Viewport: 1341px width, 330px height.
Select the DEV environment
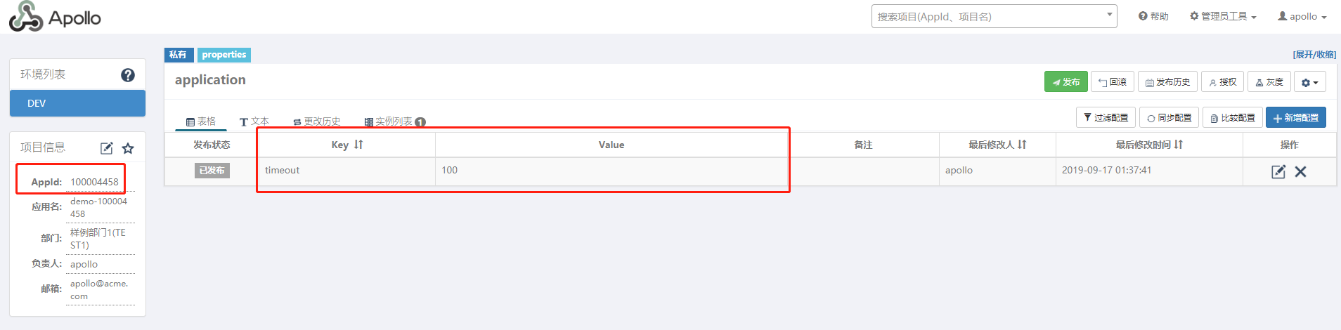point(77,103)
